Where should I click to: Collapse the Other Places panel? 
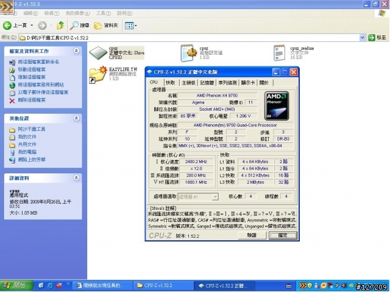tap(76, 118)
